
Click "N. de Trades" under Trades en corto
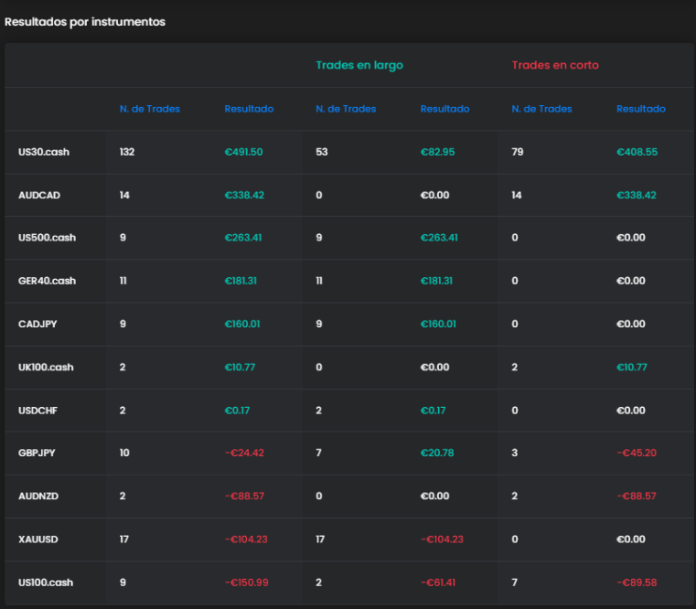541,109
